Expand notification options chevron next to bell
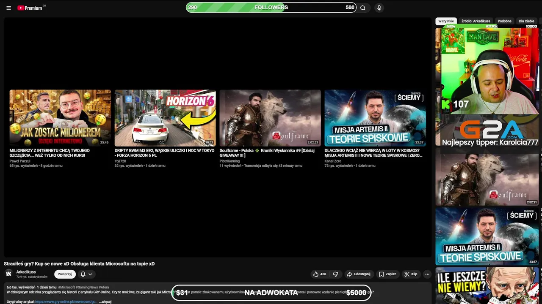Viewport: 542px width, 304px height. pyautogui.click(x=90, y=274)
